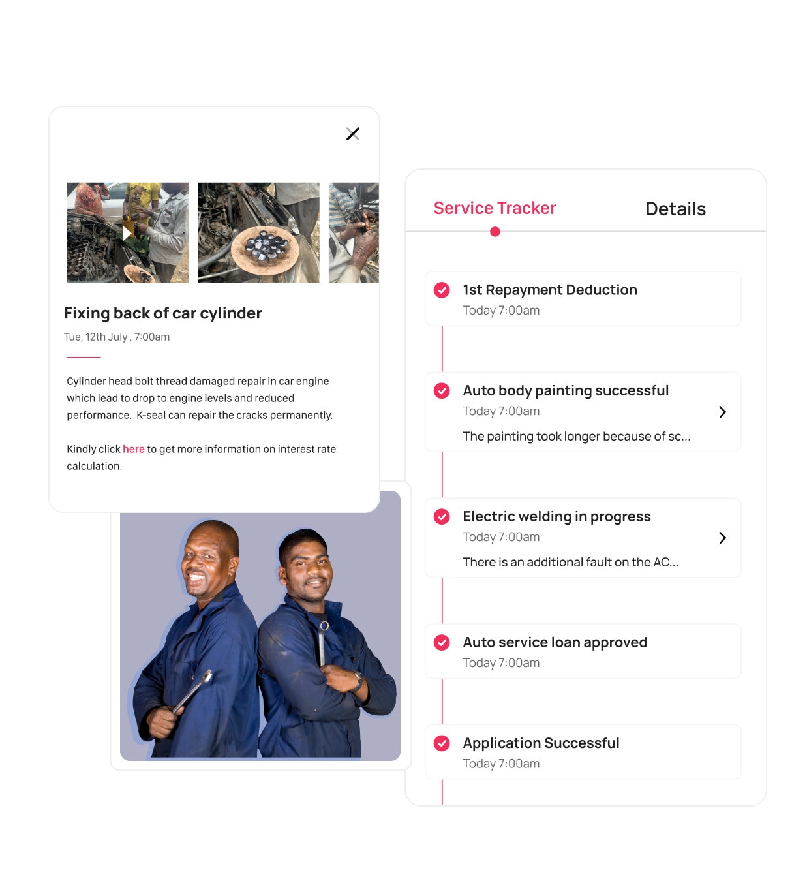The height and width of the screenshot is (883, 792).
Task: Expand the Auto body painting successful entry
Action: 722,412
